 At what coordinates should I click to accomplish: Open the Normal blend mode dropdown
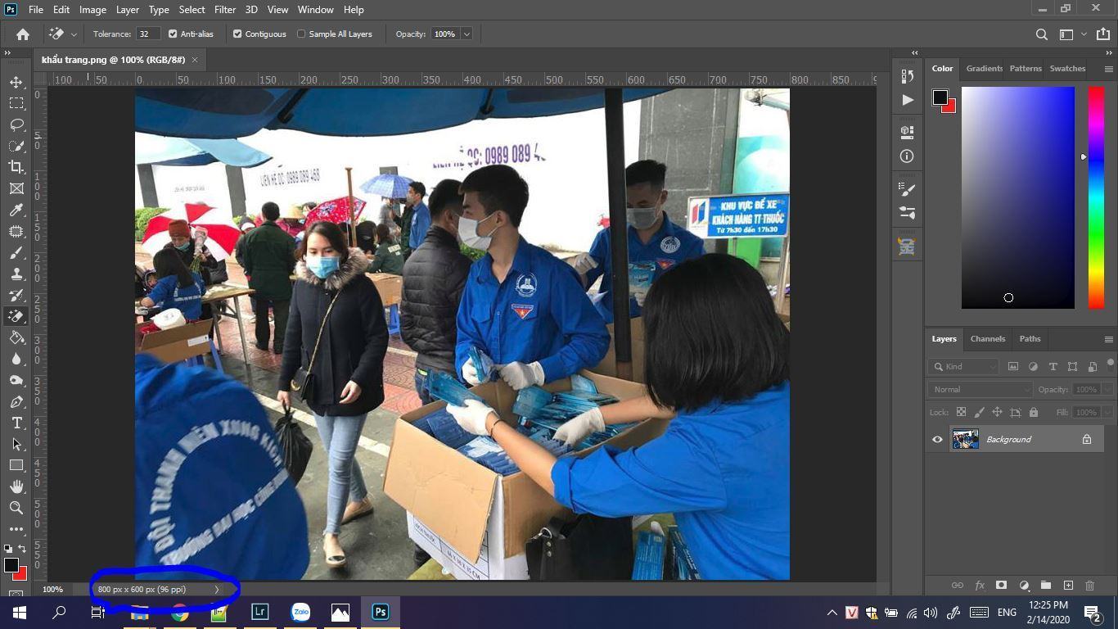point(980,390)
